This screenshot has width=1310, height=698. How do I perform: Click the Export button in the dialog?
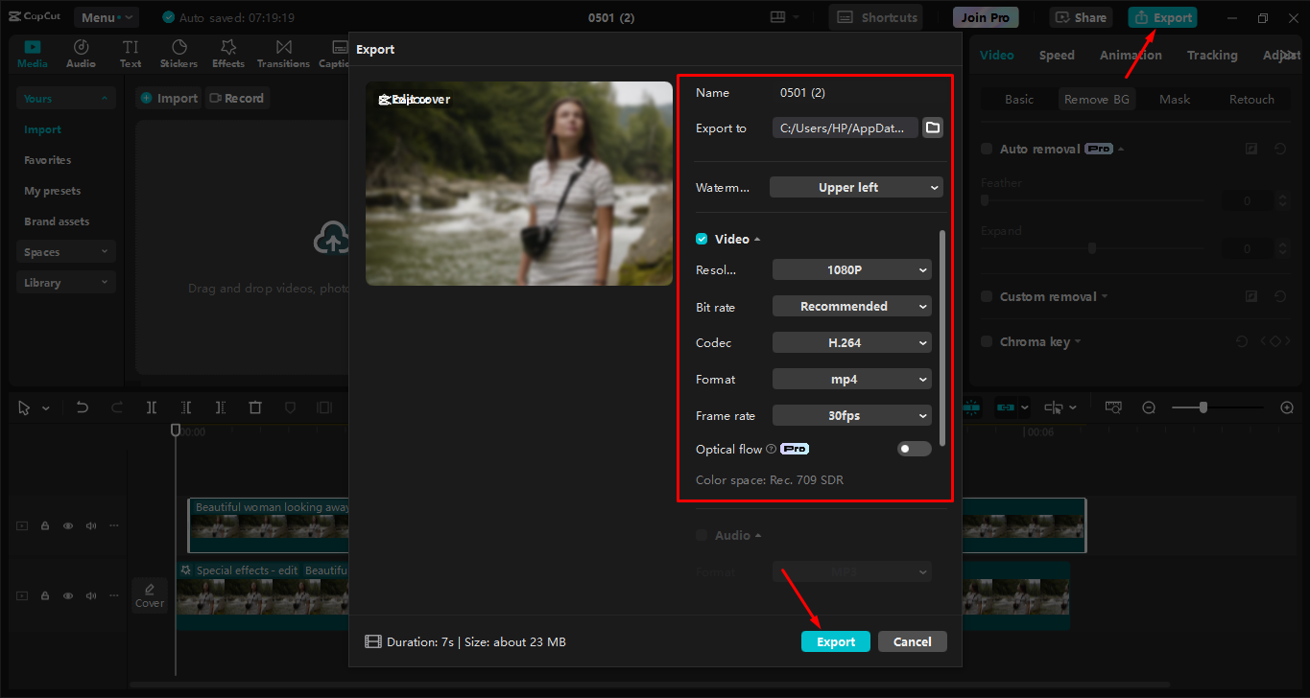835,640
